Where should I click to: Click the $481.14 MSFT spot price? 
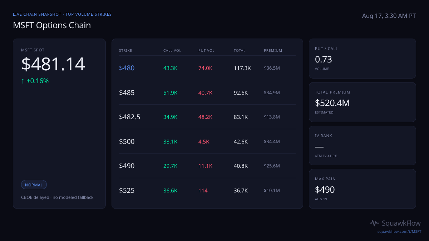(x=53, y=64)
